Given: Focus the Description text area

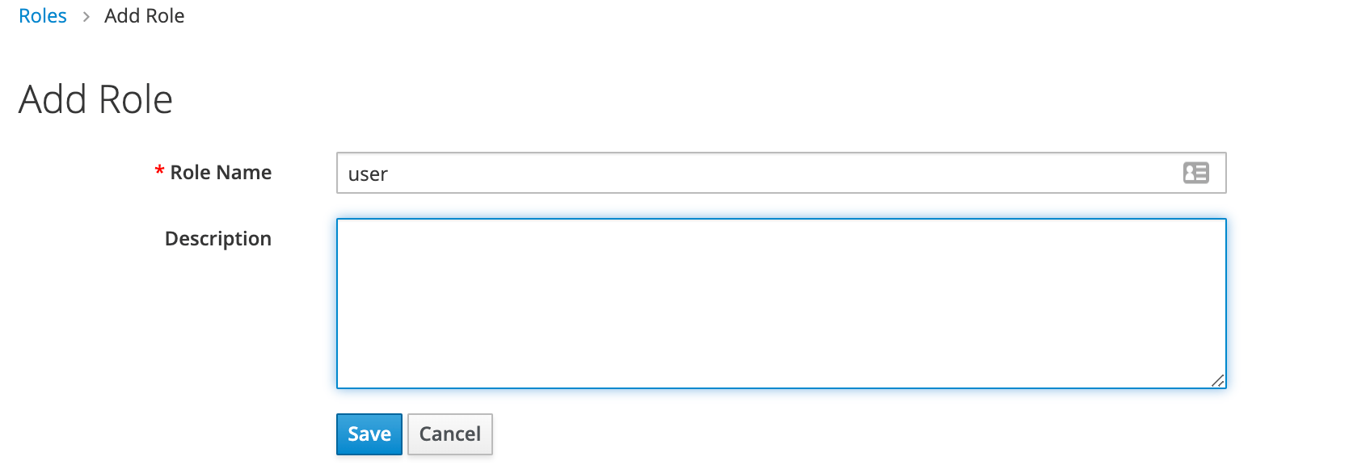Looking at the screenshot, I should [x=782, y=304].
